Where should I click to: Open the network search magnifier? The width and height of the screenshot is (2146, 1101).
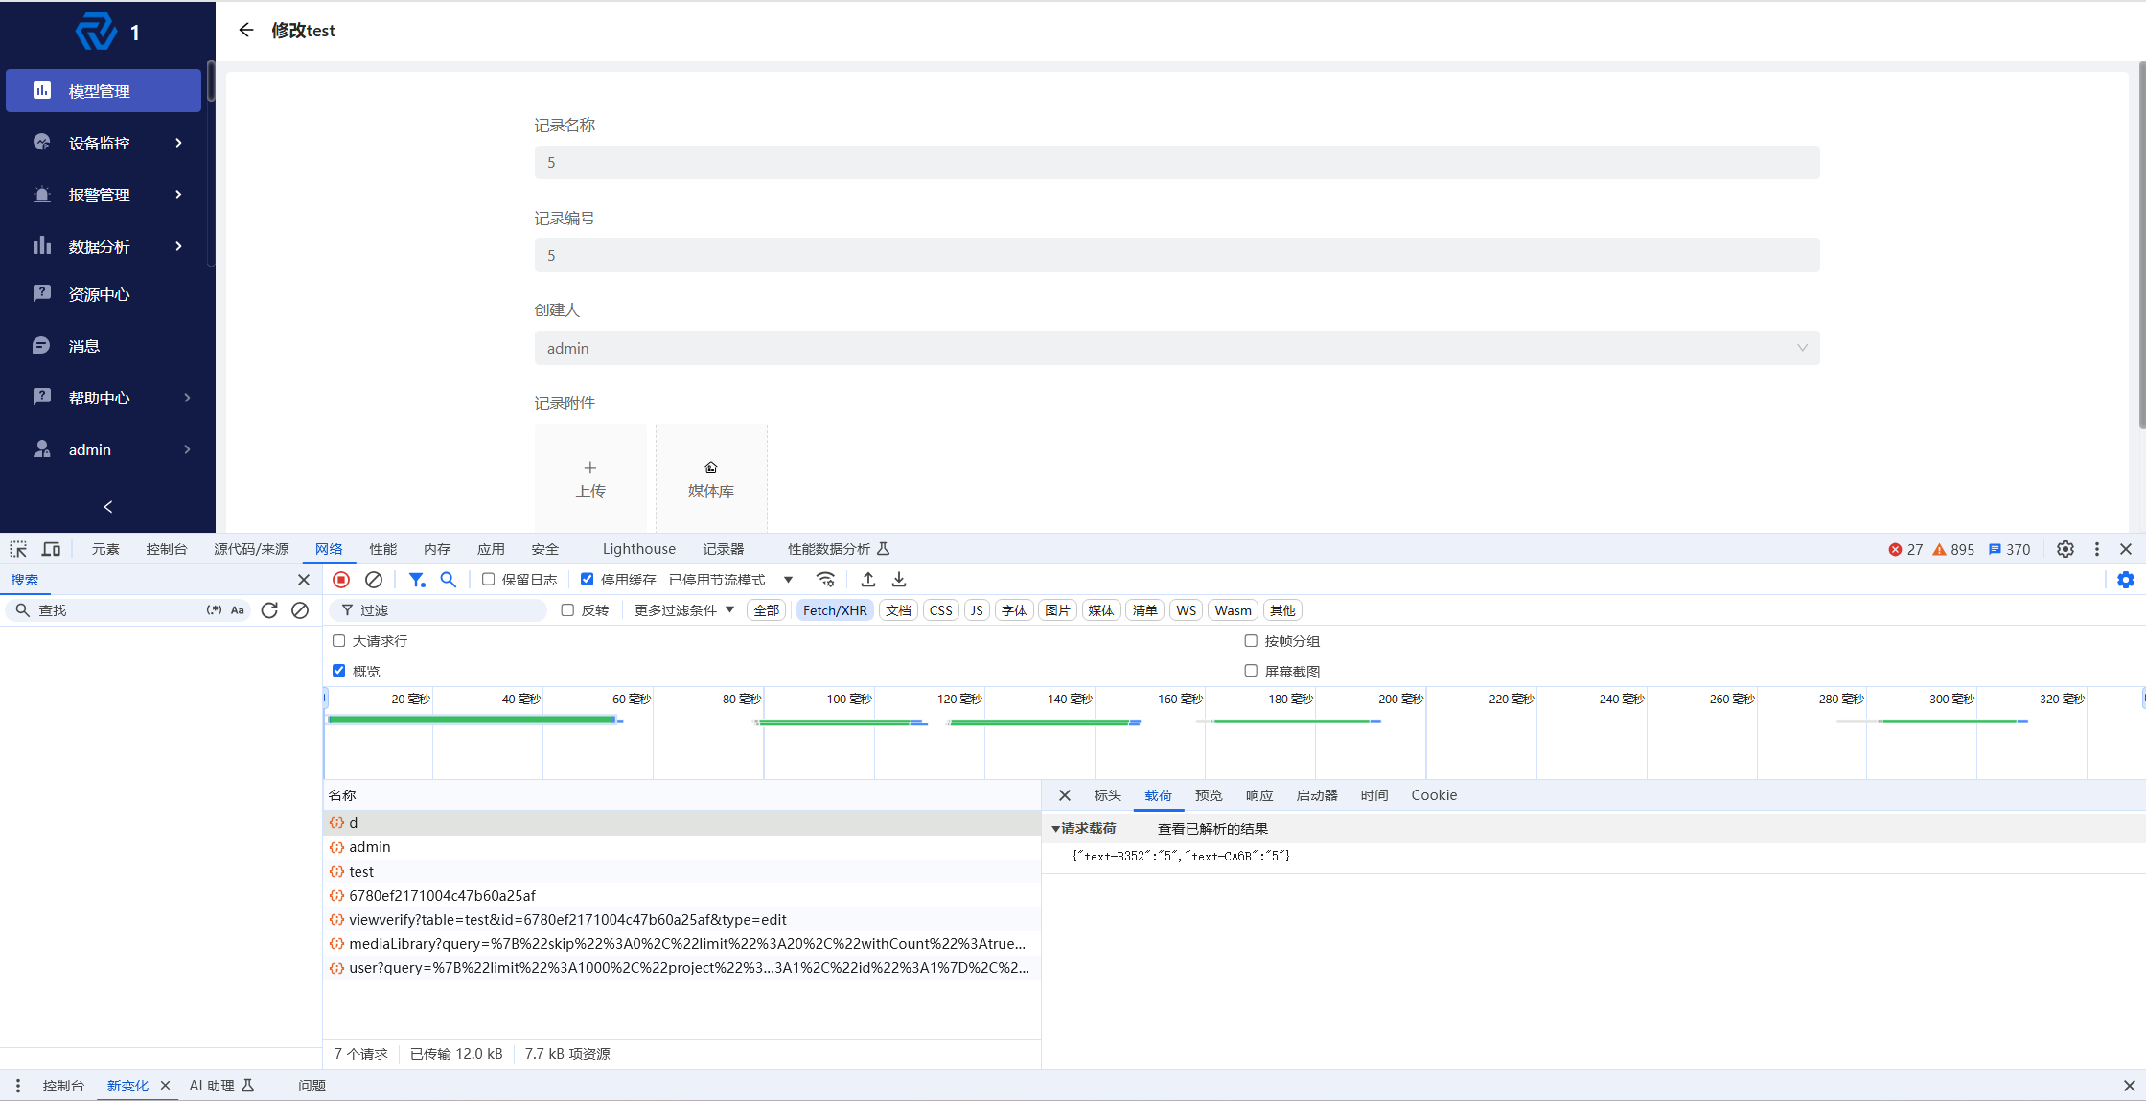[448, 580]
